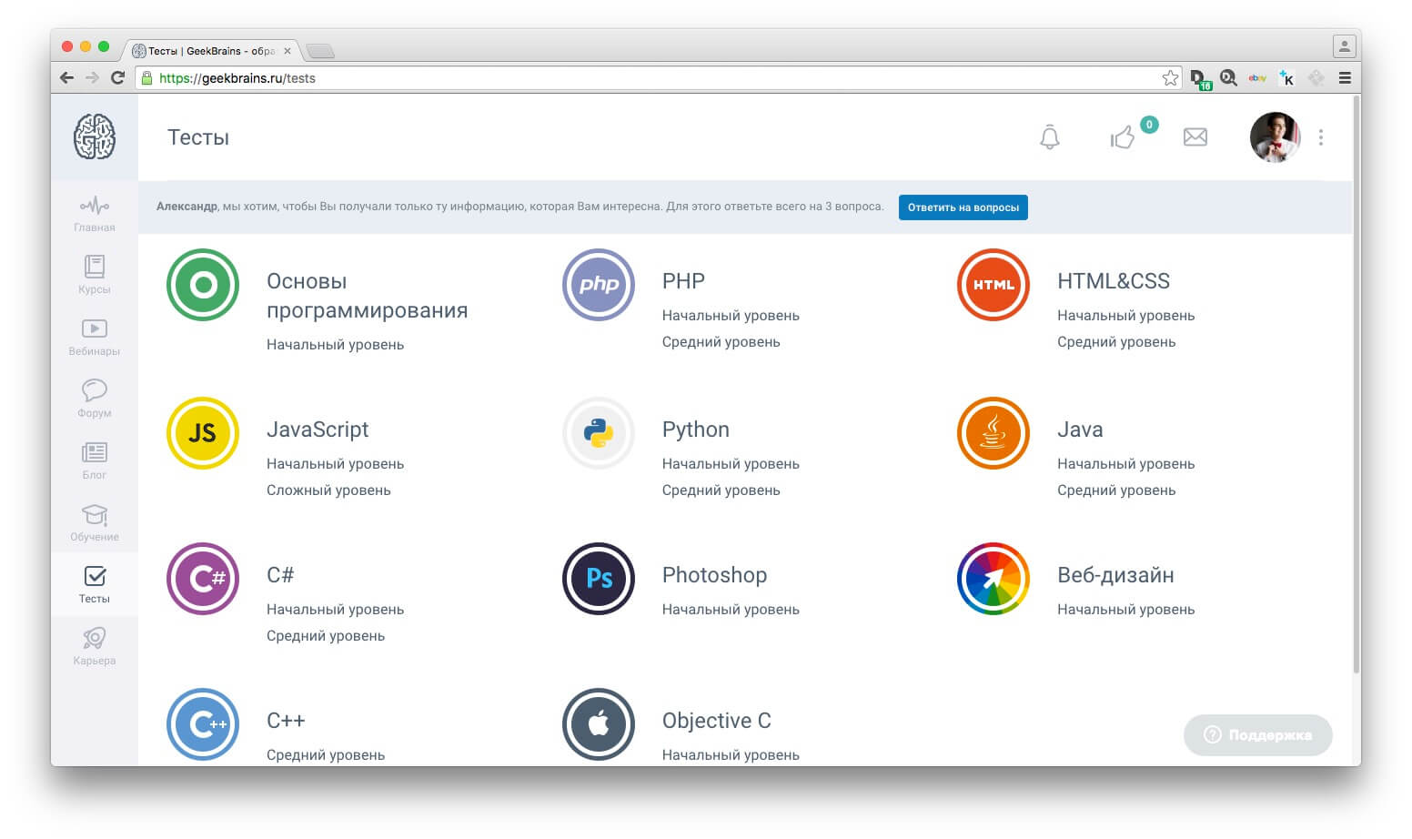The width and height of the screenshot is (1412, 839).
Task: Open JavaScript Сложный уровень test
Action: tap(328, 490)
